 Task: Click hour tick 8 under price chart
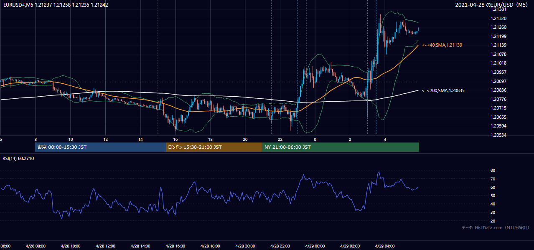pos(36,140)
